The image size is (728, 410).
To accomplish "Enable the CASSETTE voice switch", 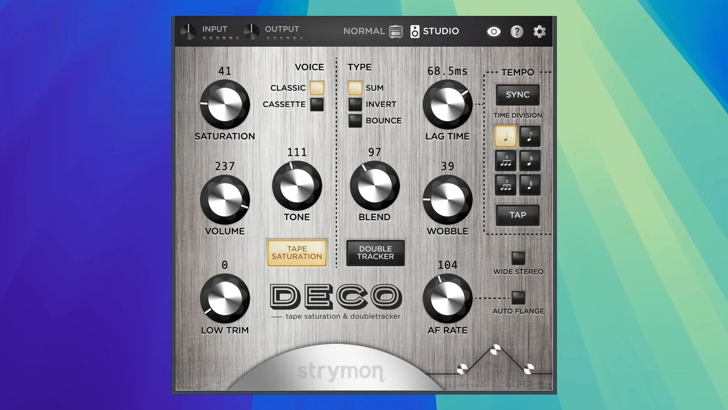I will pyautogui.click(x=317, y=104).
